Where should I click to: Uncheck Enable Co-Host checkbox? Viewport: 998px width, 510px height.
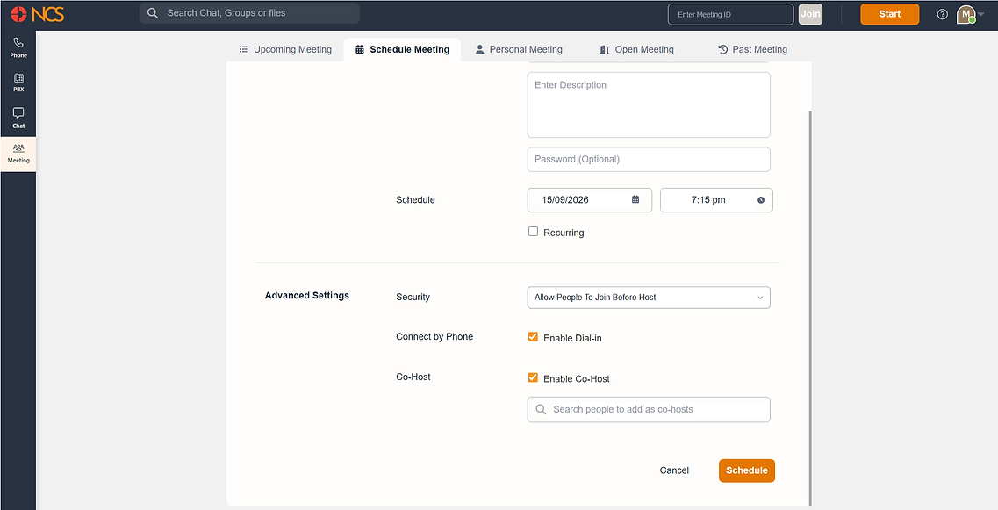point(534,377)
